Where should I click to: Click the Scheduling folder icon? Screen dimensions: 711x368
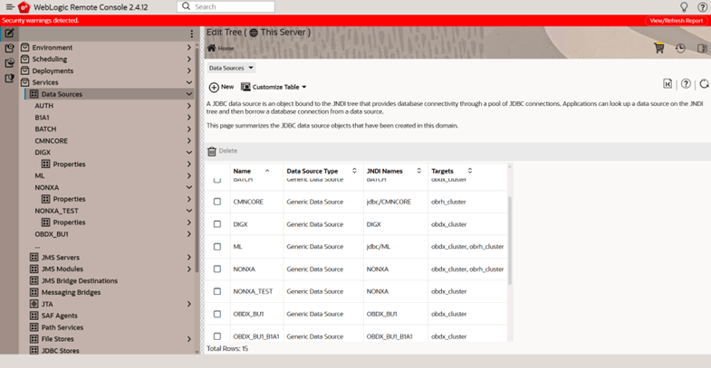(25, 59)
